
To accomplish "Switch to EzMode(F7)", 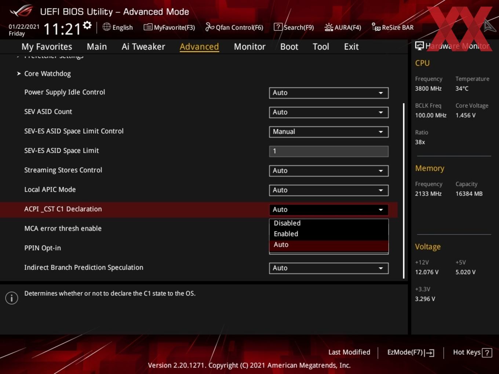I will (411, 352).
